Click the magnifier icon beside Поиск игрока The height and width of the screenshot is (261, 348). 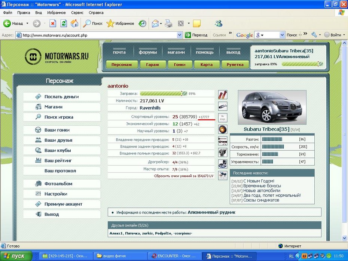[x=38, y=117]
